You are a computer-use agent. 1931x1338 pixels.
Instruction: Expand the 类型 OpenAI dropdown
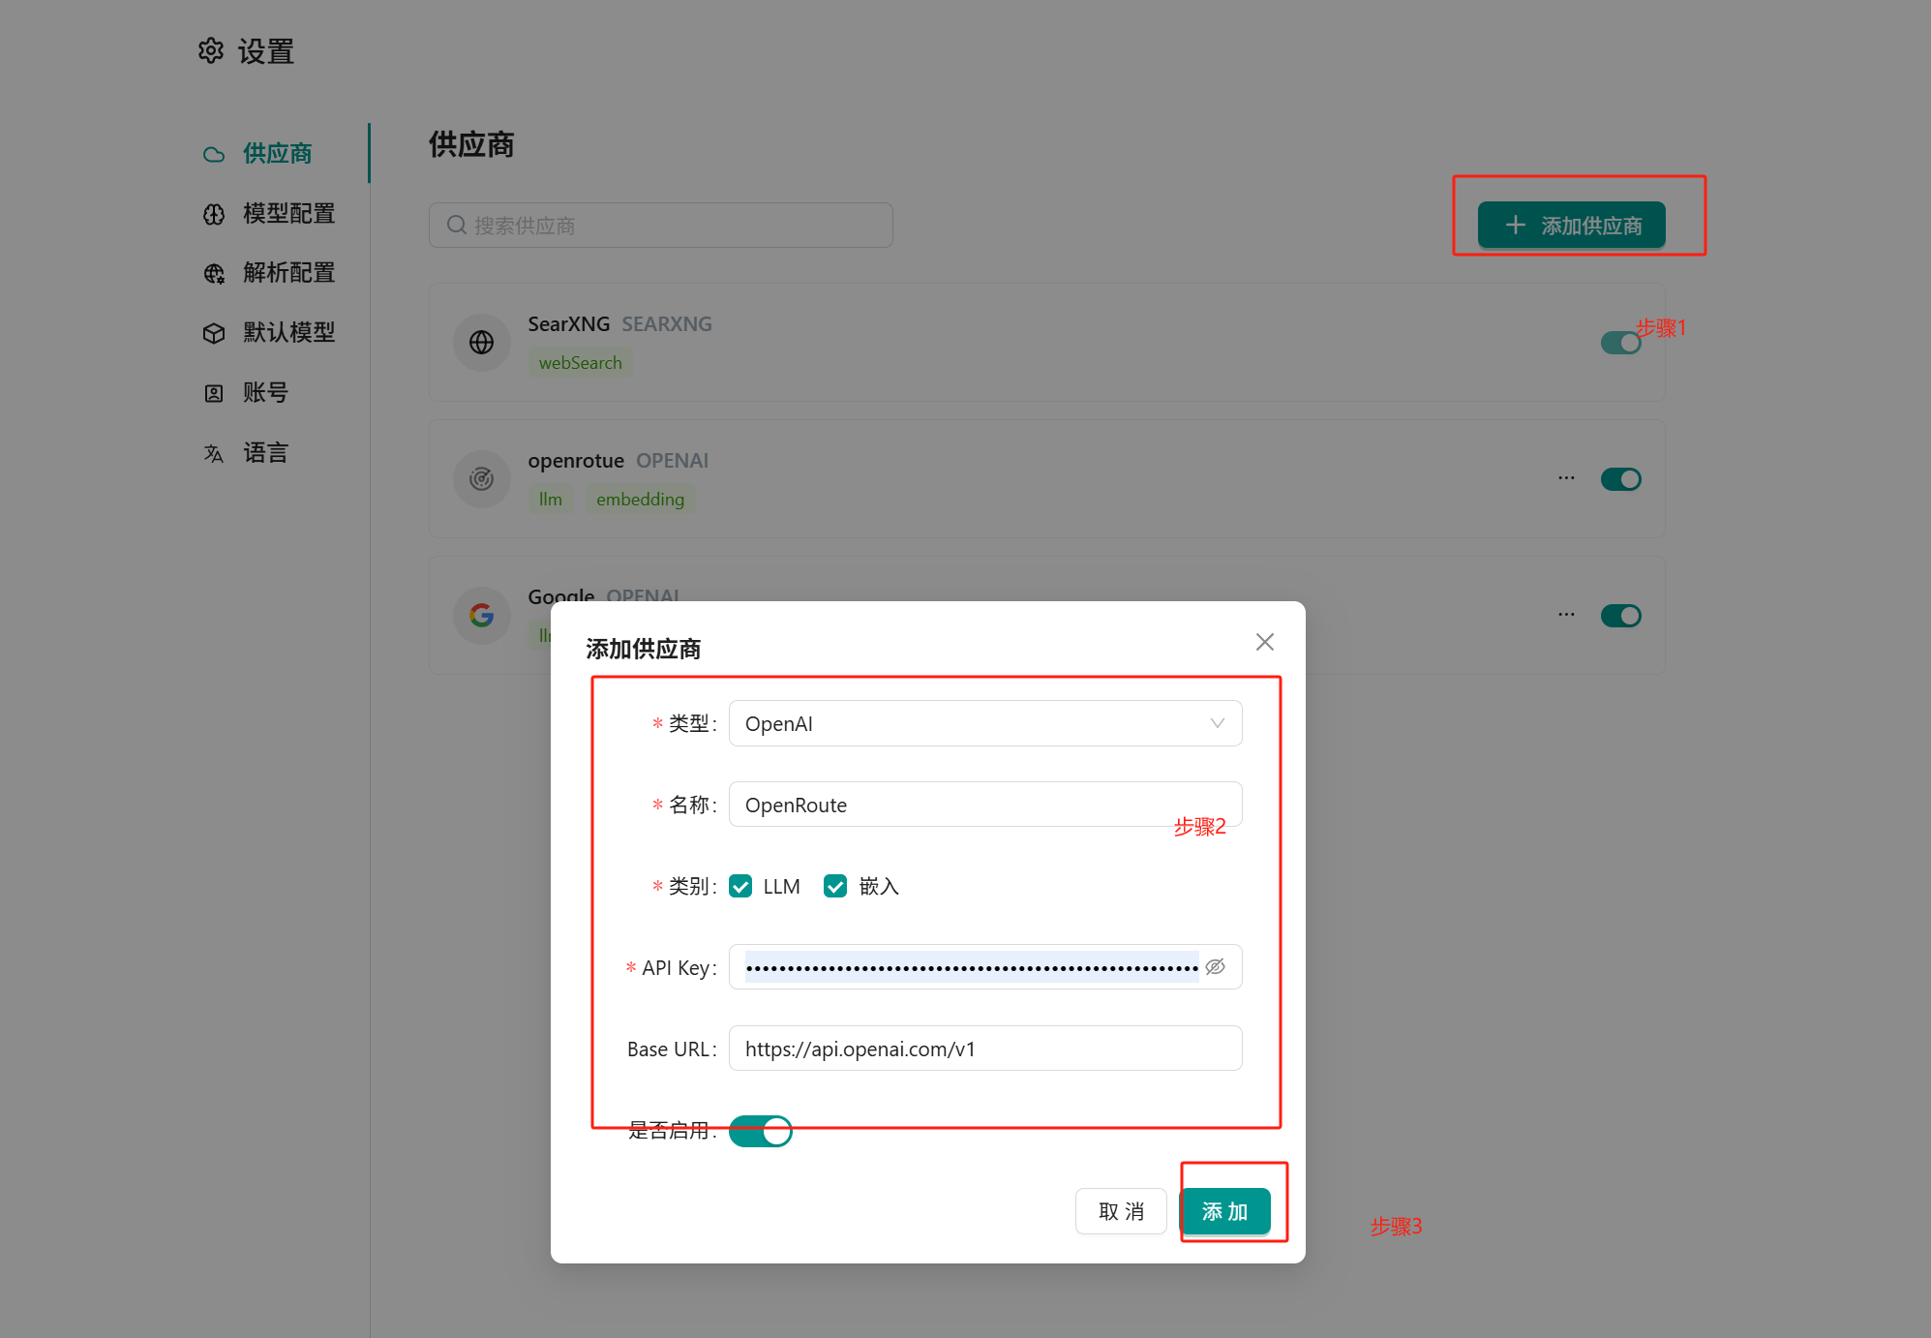click(x=984, y=723)
